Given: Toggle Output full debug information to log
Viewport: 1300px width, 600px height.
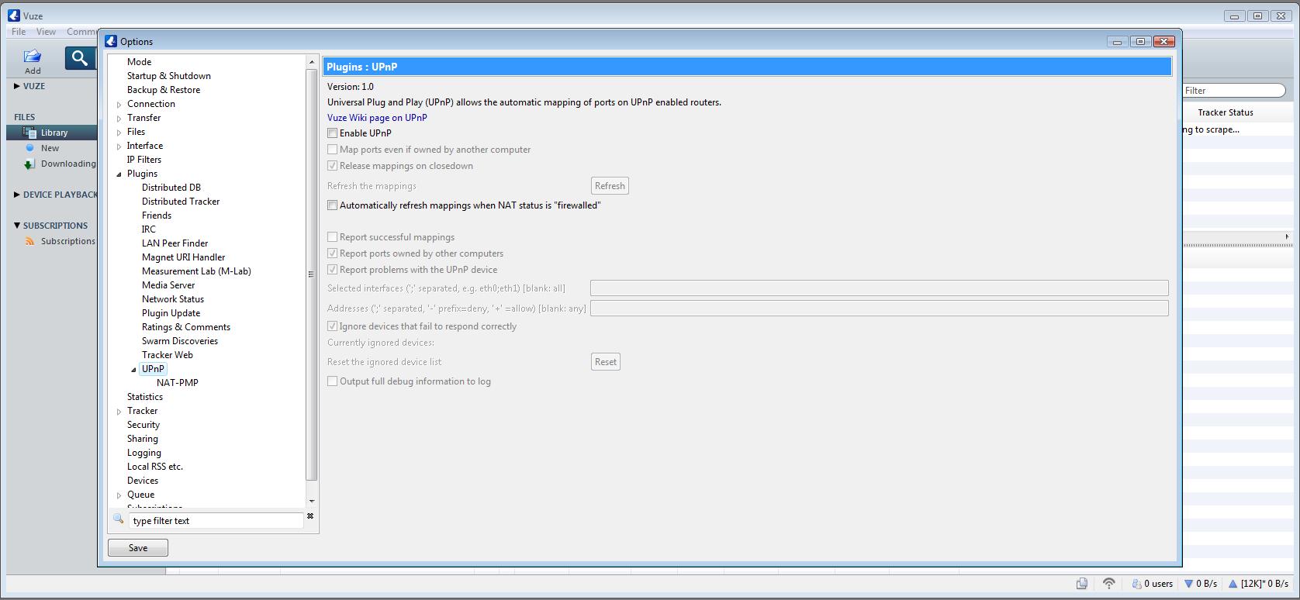Looking at the screenshot, I should (332, 381).
